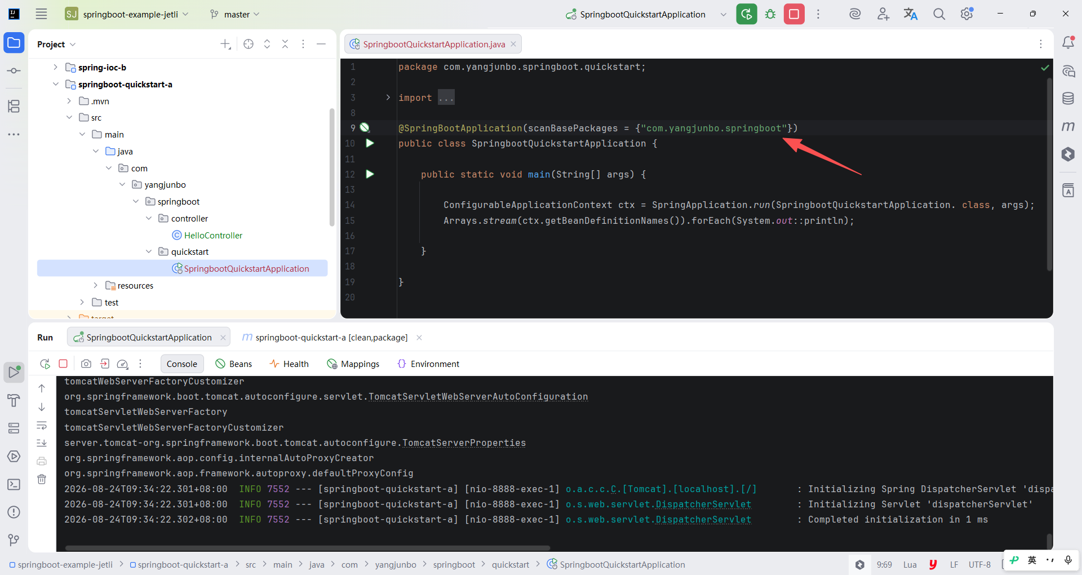The image size is (1082, 575).
Task: Expand the spring-ioc-b module
Action: [x=55, y=67]
